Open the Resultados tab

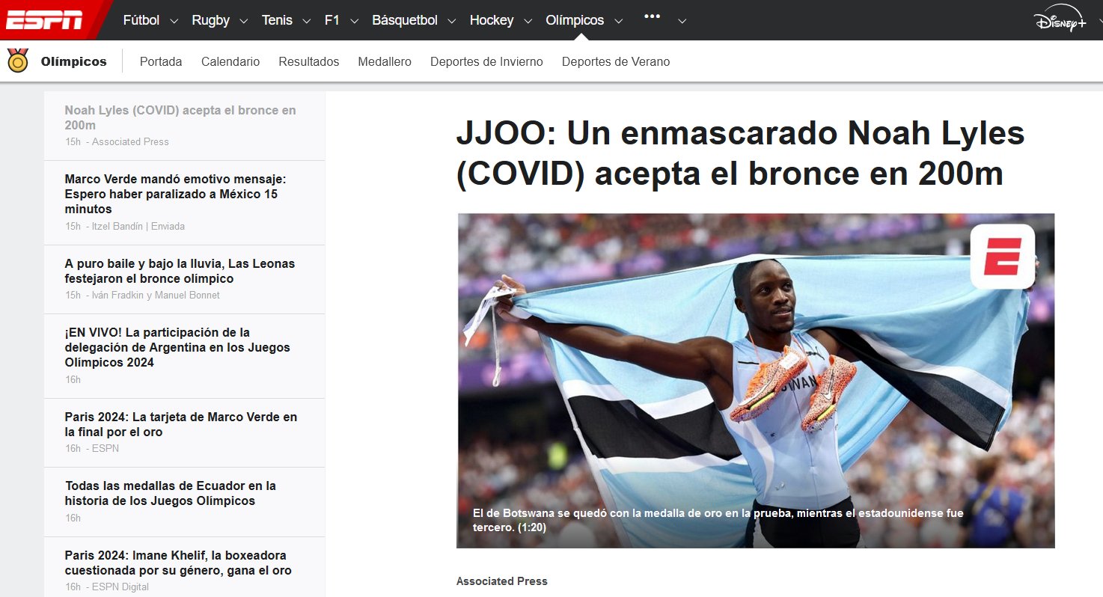coord(308,61)
